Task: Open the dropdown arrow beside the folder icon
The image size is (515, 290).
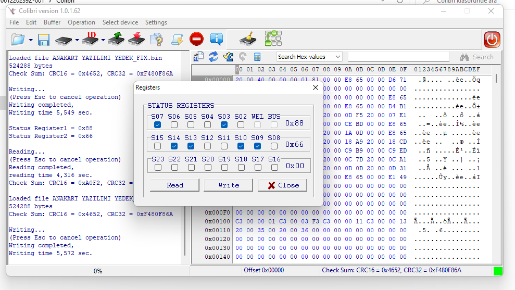Action: pos(31,40)
